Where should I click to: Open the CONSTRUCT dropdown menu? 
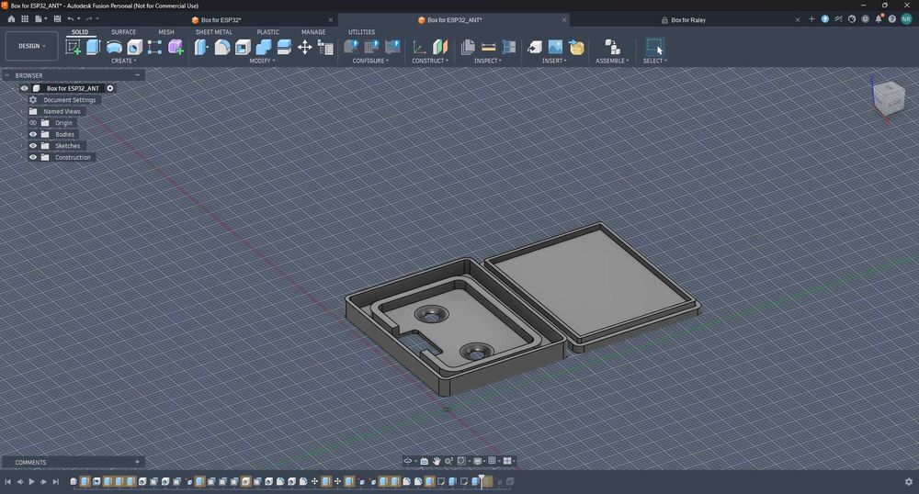pos(429,61)
